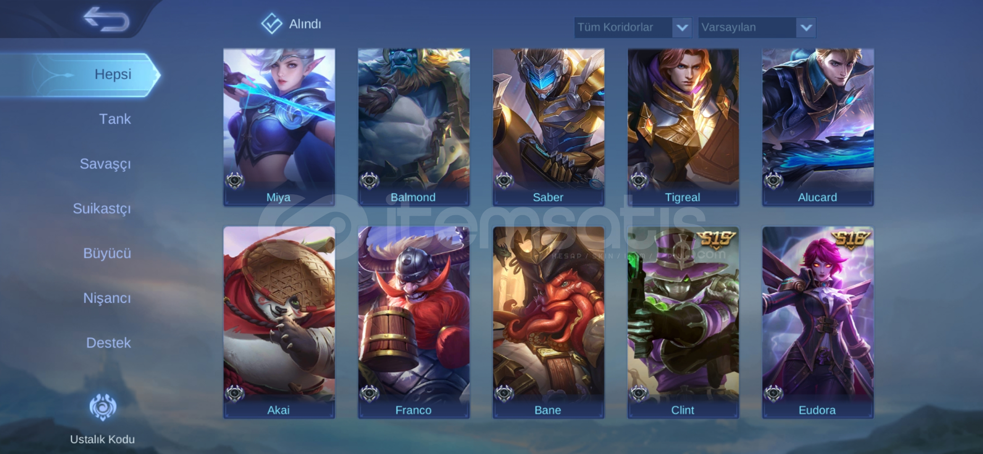This screenshot has width=983, height=454.
Task: Click the S15 season badge on Clint
Action: coord(716,240)
